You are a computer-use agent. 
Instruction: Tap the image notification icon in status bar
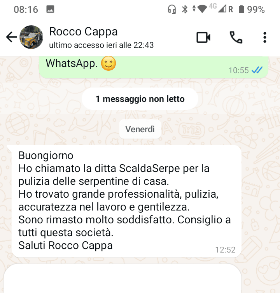(50, 9)
